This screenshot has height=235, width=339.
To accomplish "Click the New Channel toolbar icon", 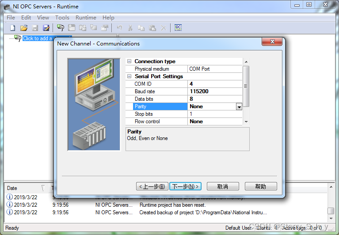I will coord(60,28).
